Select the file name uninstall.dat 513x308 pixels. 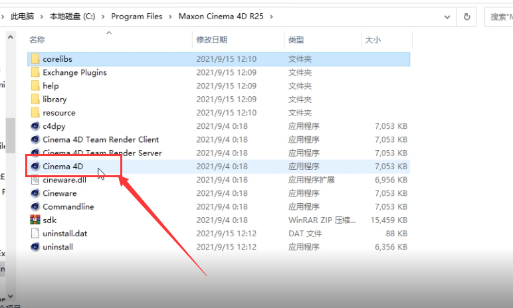coord(65,234)
